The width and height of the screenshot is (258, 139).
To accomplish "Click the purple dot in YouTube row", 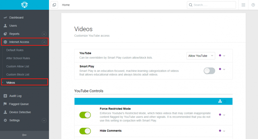I will (220, 55).
